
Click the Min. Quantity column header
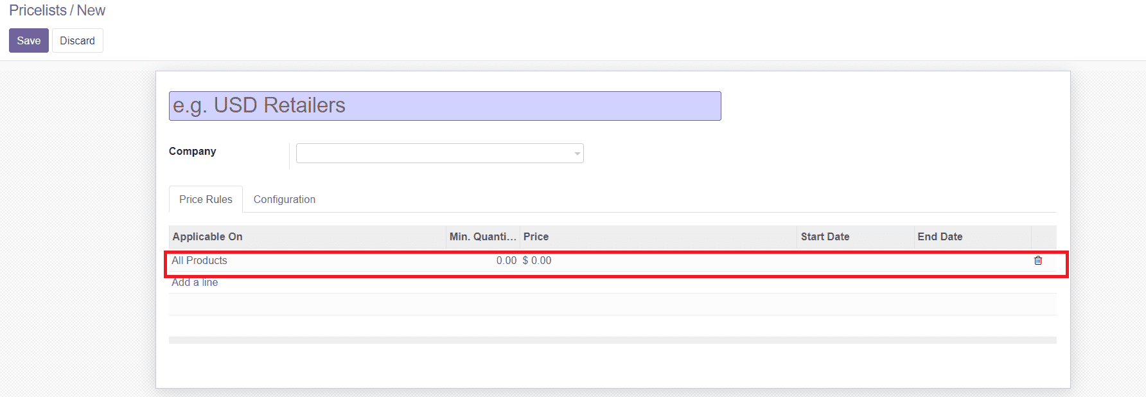tap(482, 236)
